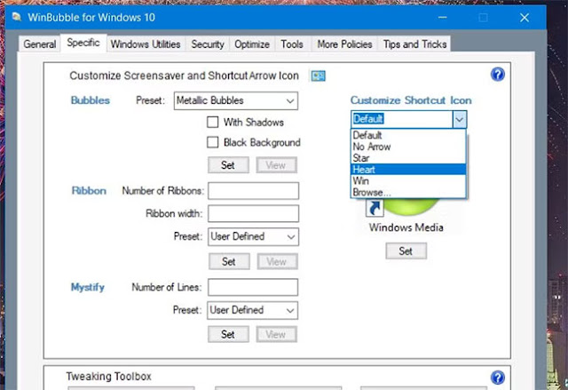The height and width of the screenshot is (390, 568).
Task: Open the More Policies tab
Action: (x=344, y=44)
